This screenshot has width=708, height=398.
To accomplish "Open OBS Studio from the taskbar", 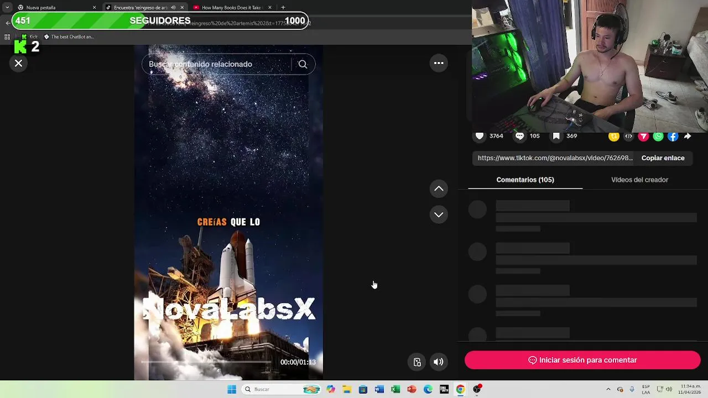I will 477,389.
